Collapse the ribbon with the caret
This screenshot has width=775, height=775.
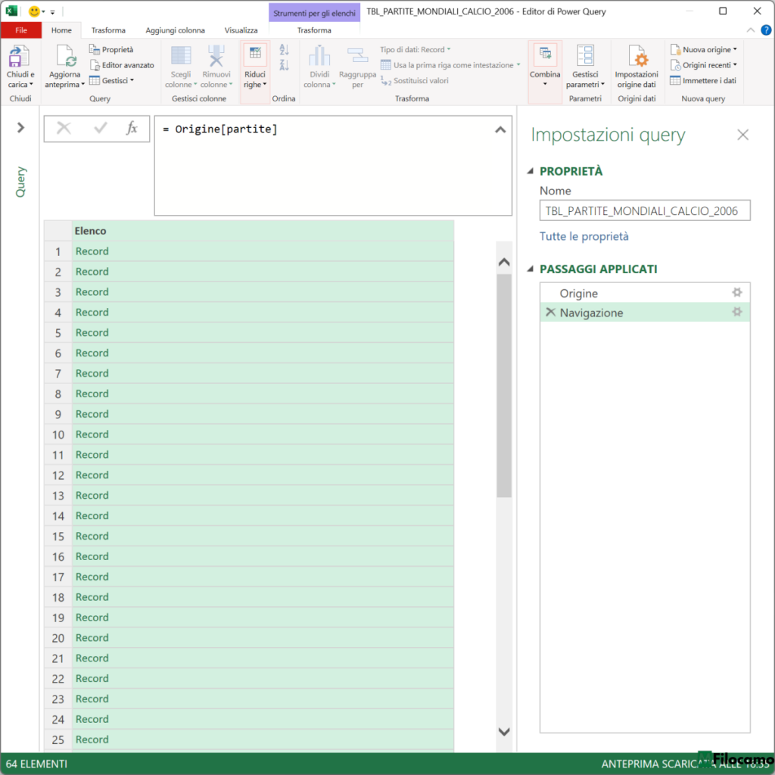pos(750,30)
